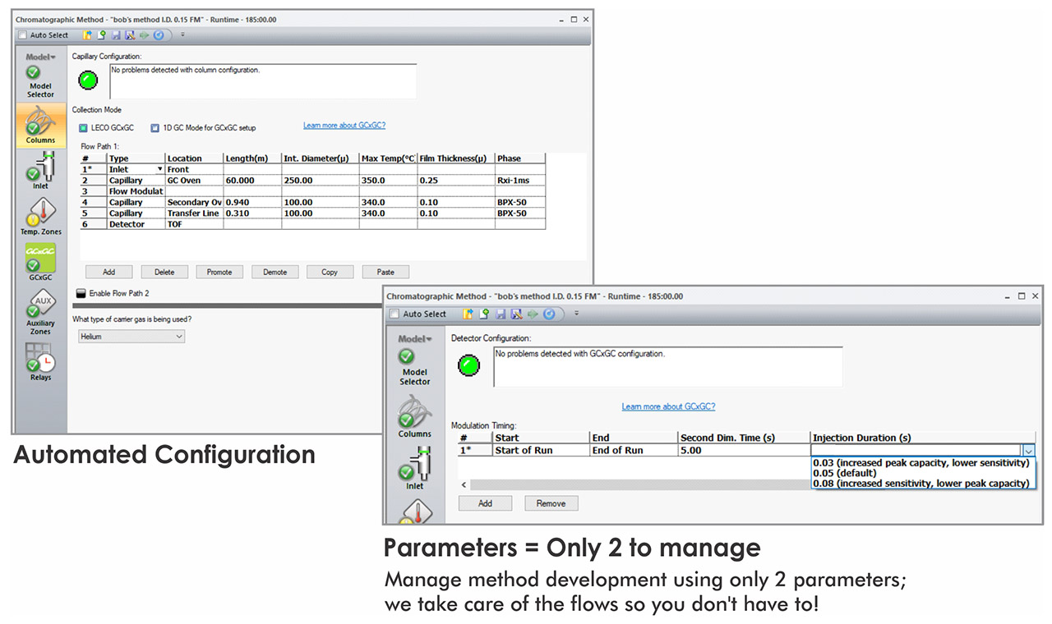This screenshot has height=624, width=1052.
Task: Open Relays section in Capillary Configuration window sidebar
Action: point(40,362)
